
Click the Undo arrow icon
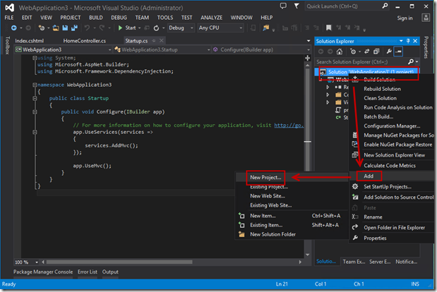88,28
